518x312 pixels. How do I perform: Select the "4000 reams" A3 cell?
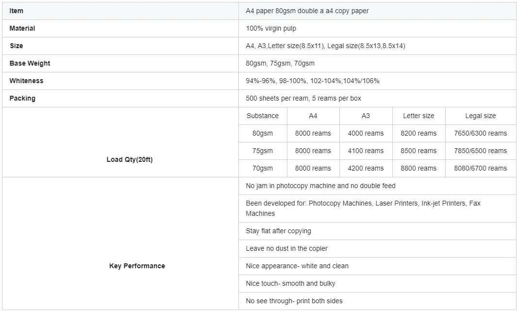coord(366,133)
